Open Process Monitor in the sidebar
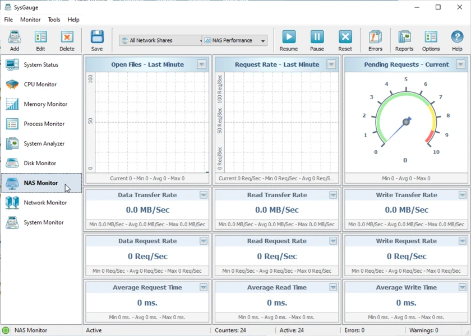The image size is (471, 336). [41, 124]
